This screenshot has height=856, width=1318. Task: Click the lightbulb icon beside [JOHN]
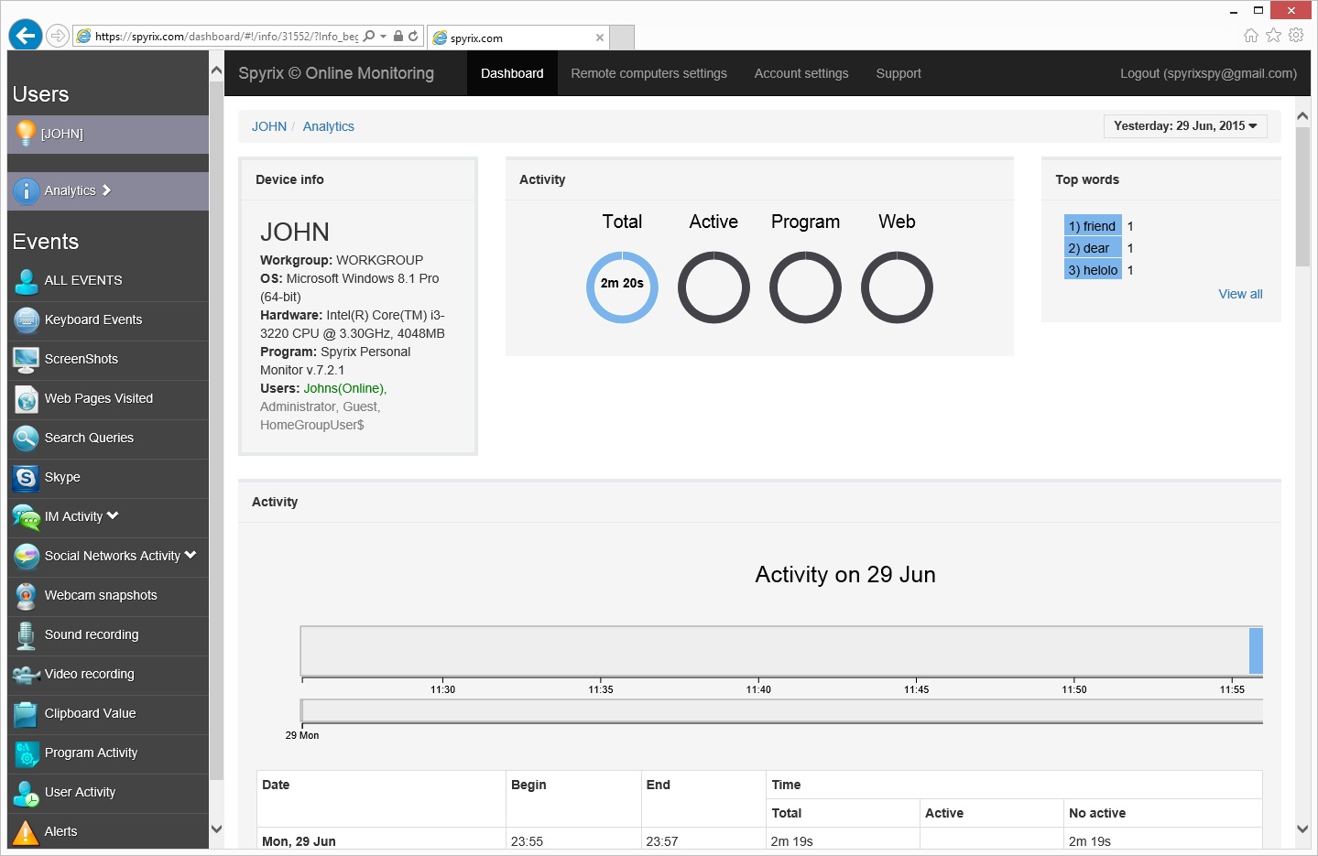pyautogui.click(x=26, y=133)
